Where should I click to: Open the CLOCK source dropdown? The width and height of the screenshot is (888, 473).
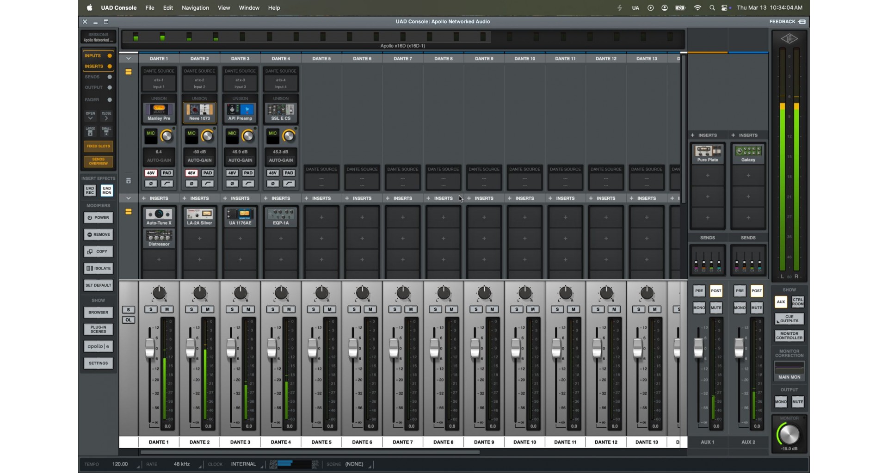247,464
